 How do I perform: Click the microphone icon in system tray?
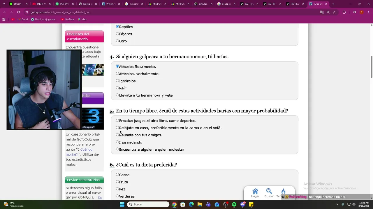[x=343, y=204]
